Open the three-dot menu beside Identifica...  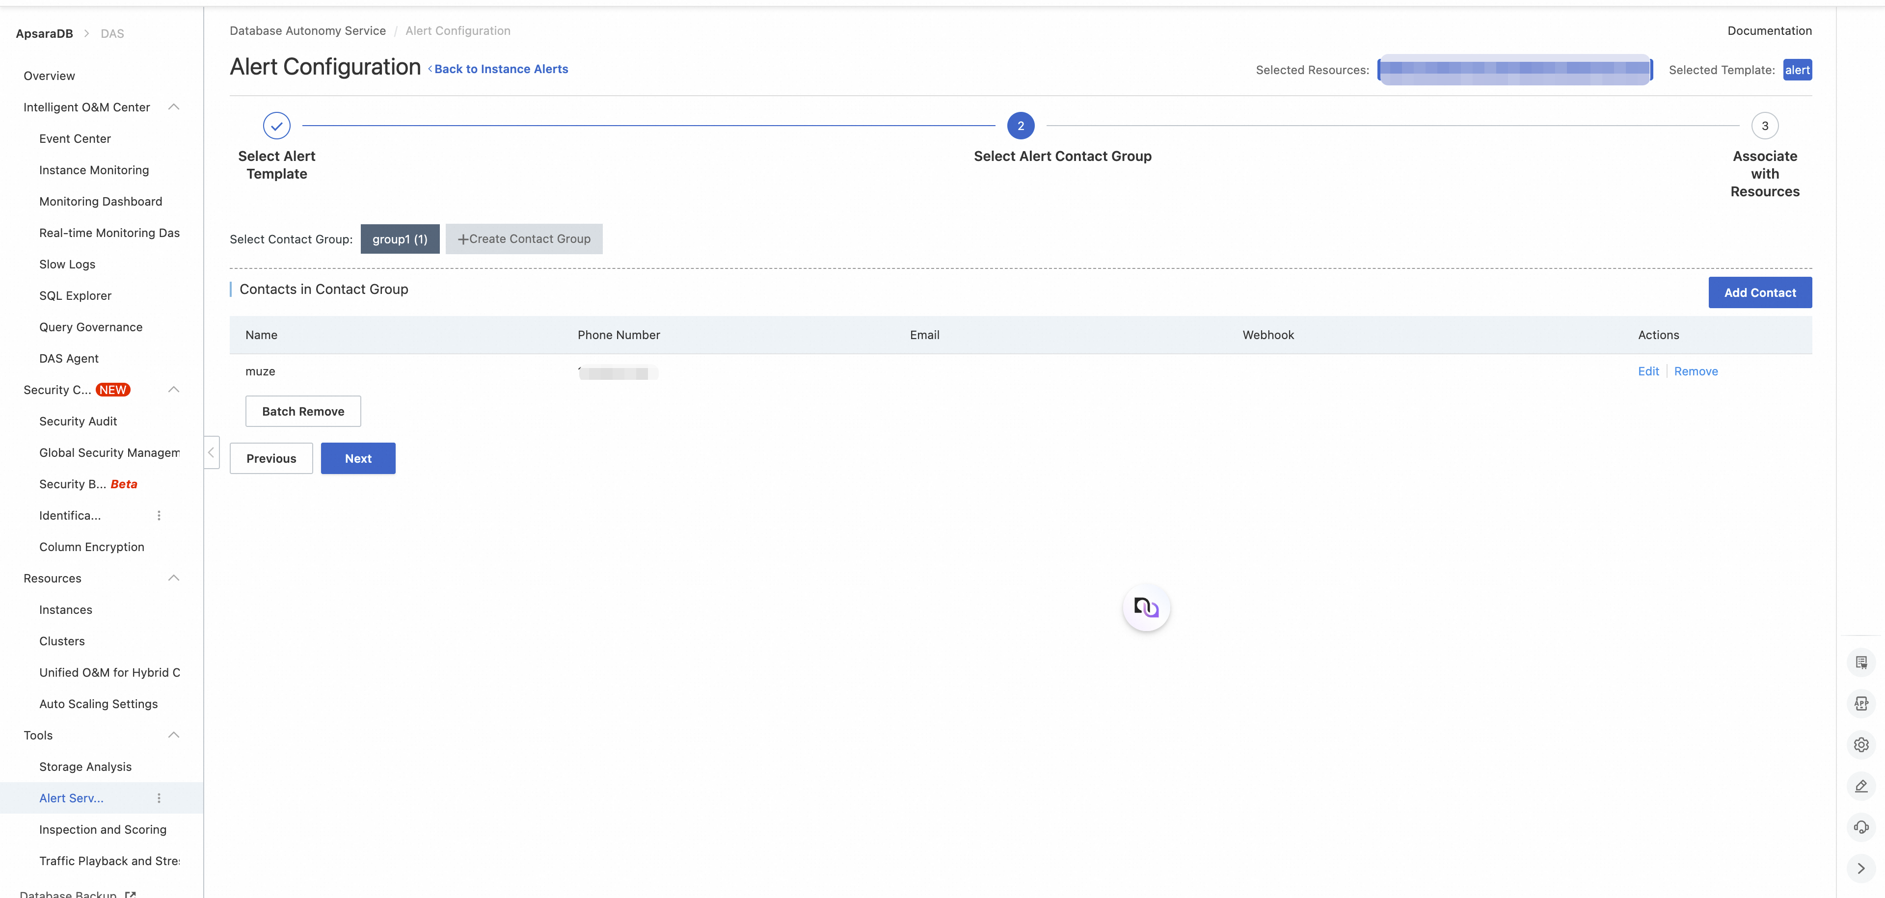[x=159, y=516]
